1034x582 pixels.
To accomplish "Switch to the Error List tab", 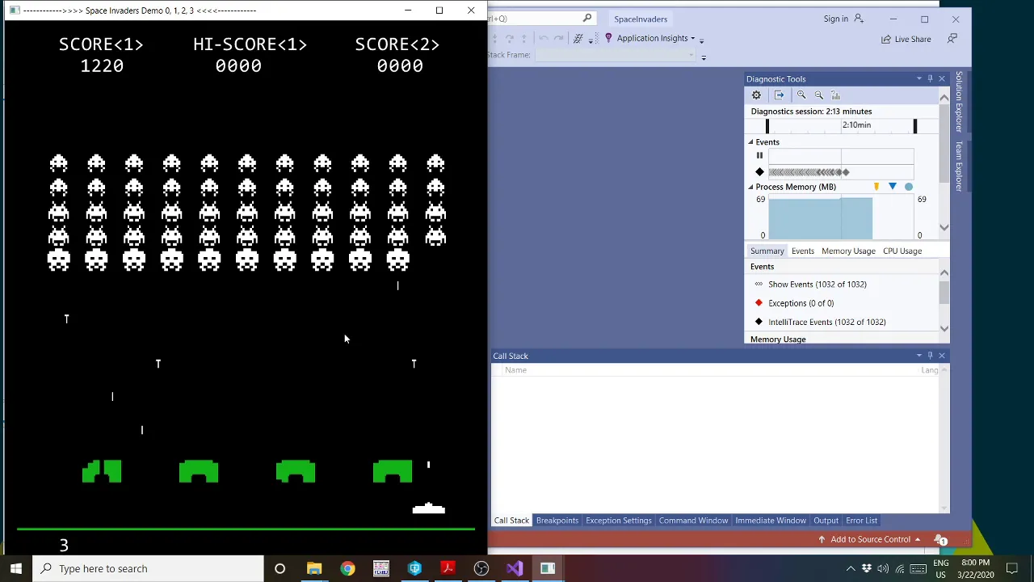I will 861,521.
